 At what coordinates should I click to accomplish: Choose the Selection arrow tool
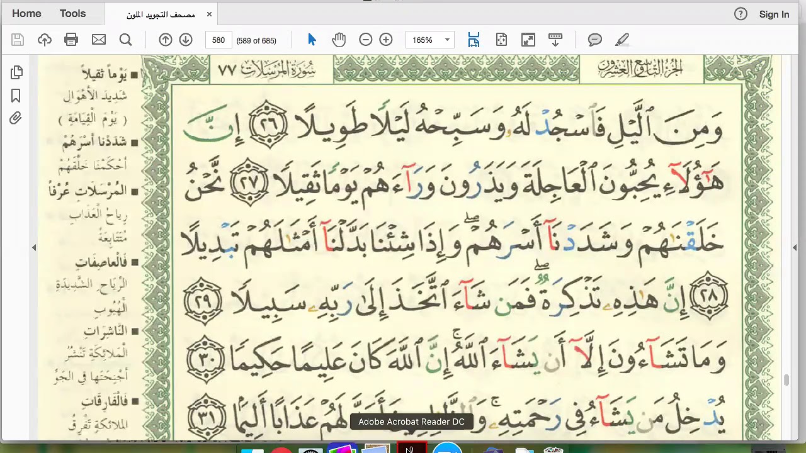click(312, 40)
